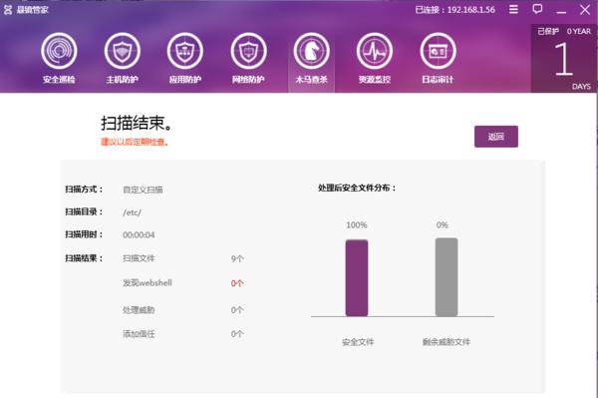The height and width of the screenshot is (398, 598).
Task: Click the red 0个 webshell count
Action: click(x=237, y=283)
